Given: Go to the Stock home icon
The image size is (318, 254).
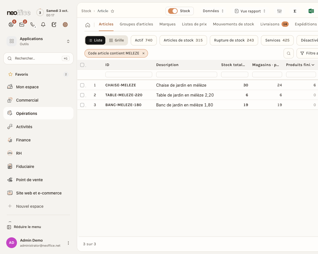Looking at the screenshot, I should coord(88,25).
